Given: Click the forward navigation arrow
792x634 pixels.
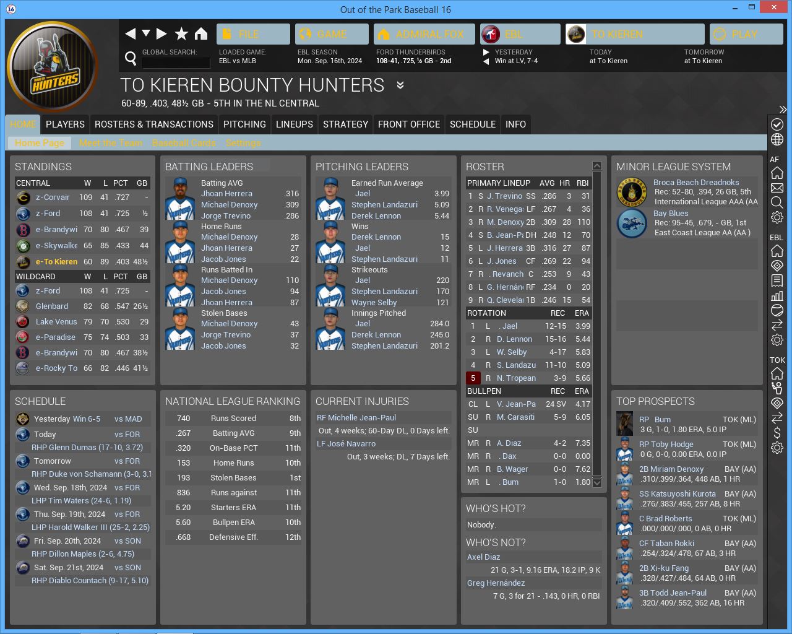Looking at the screenshot, I should click(x=161, y=34).
